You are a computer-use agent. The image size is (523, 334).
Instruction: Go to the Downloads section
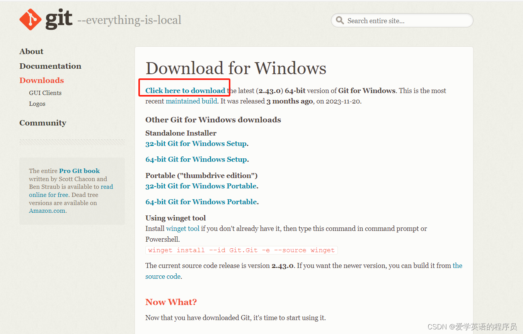(x=42, y=80)
